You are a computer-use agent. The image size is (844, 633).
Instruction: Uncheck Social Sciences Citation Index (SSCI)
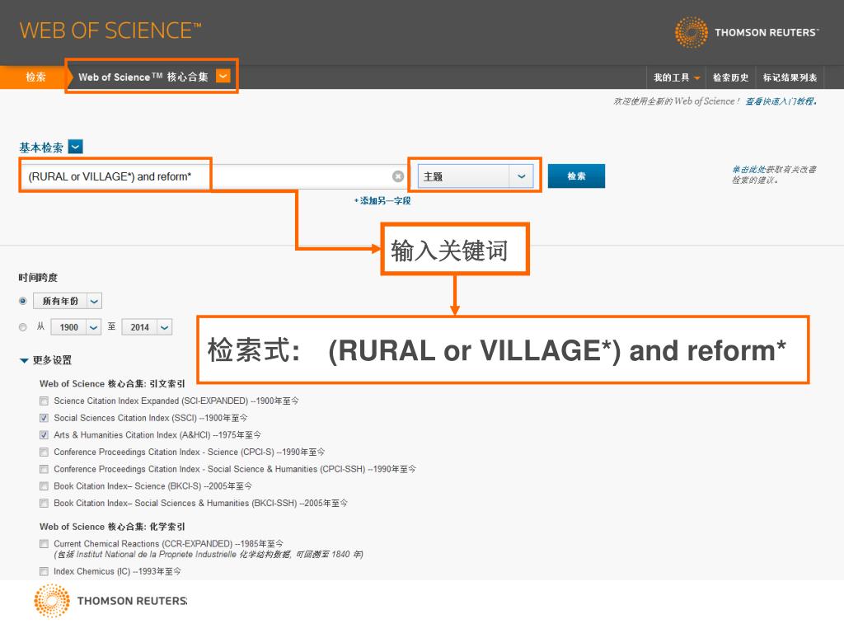pos(45,418)
